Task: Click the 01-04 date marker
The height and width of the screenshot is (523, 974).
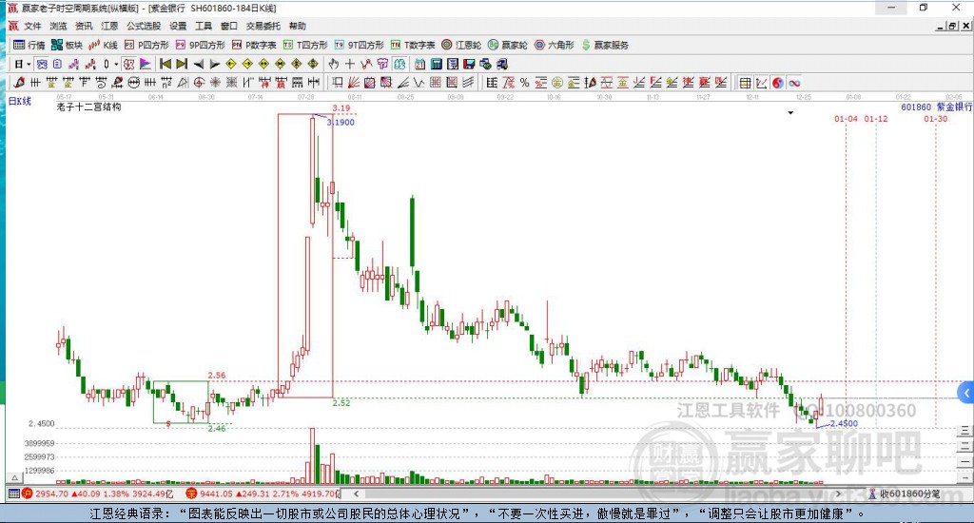Action: [x=846, y=119]
